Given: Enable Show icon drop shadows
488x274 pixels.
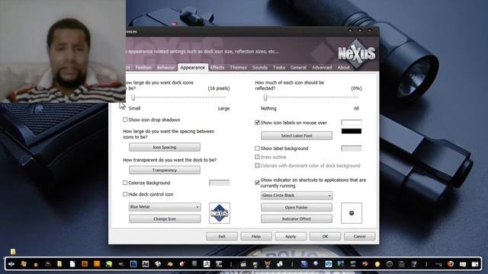Looking at the screenshot, I should pos(125,119).
